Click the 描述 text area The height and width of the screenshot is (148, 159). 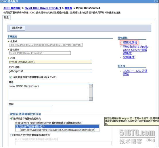(x=49, y=92)
